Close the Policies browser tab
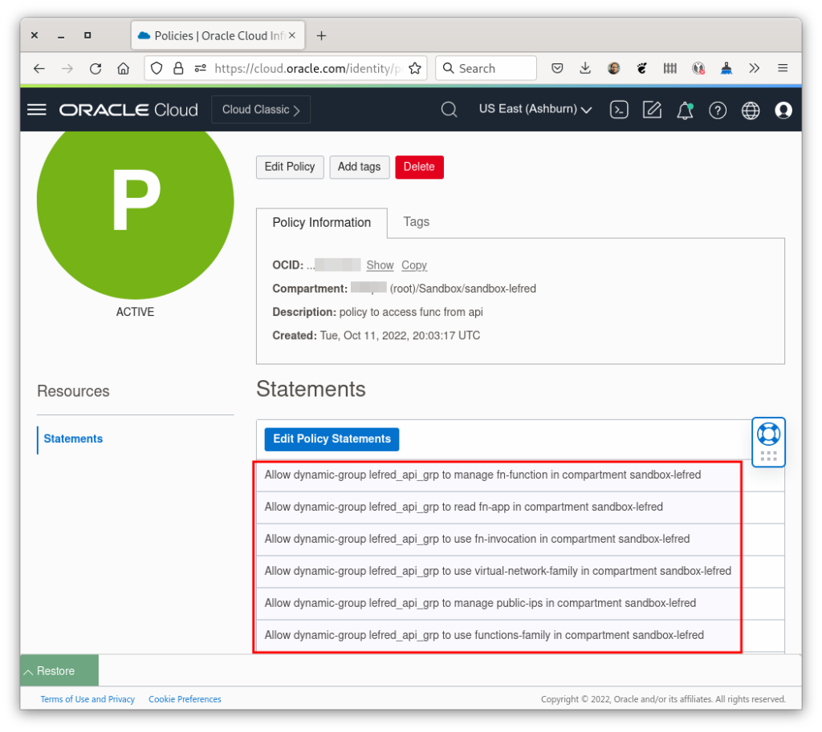 (292, 35)
